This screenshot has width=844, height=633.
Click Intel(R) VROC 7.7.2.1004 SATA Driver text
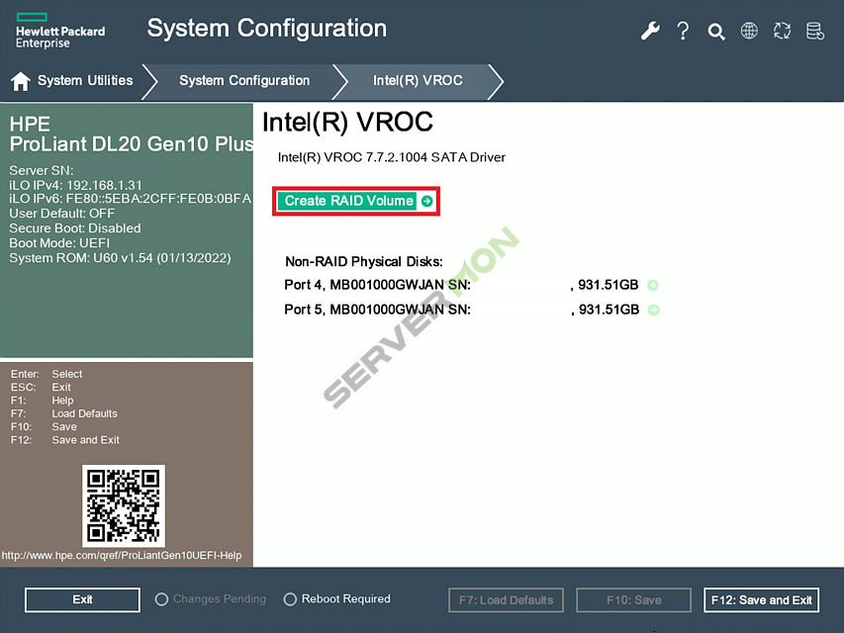pos(391,157)
